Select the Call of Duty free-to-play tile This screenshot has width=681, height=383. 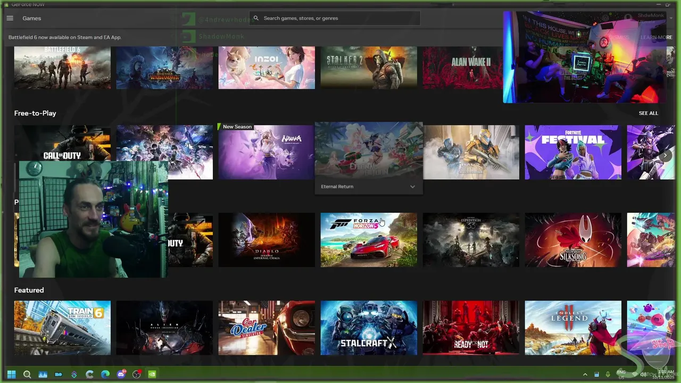pyautogui.click(x=62, y=143)
